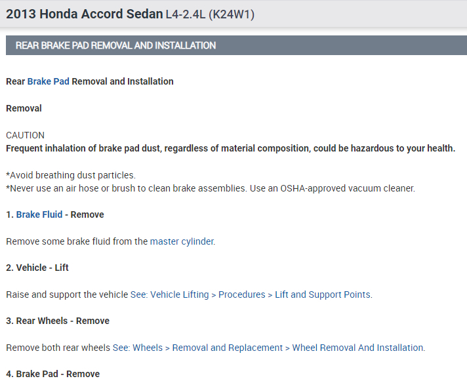Image resolution: width=467 pixels, height=385 pixels.
Task: Open the master cylinder link
Action: [x=182, y=241]
